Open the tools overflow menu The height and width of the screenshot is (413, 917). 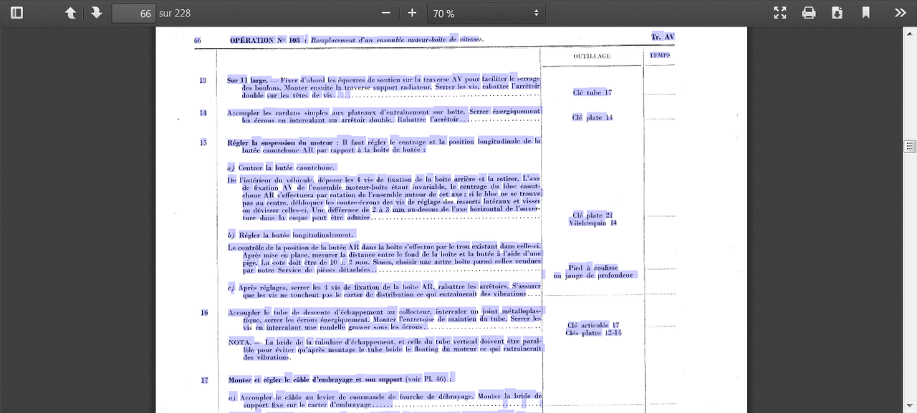(x=900, y=13)
